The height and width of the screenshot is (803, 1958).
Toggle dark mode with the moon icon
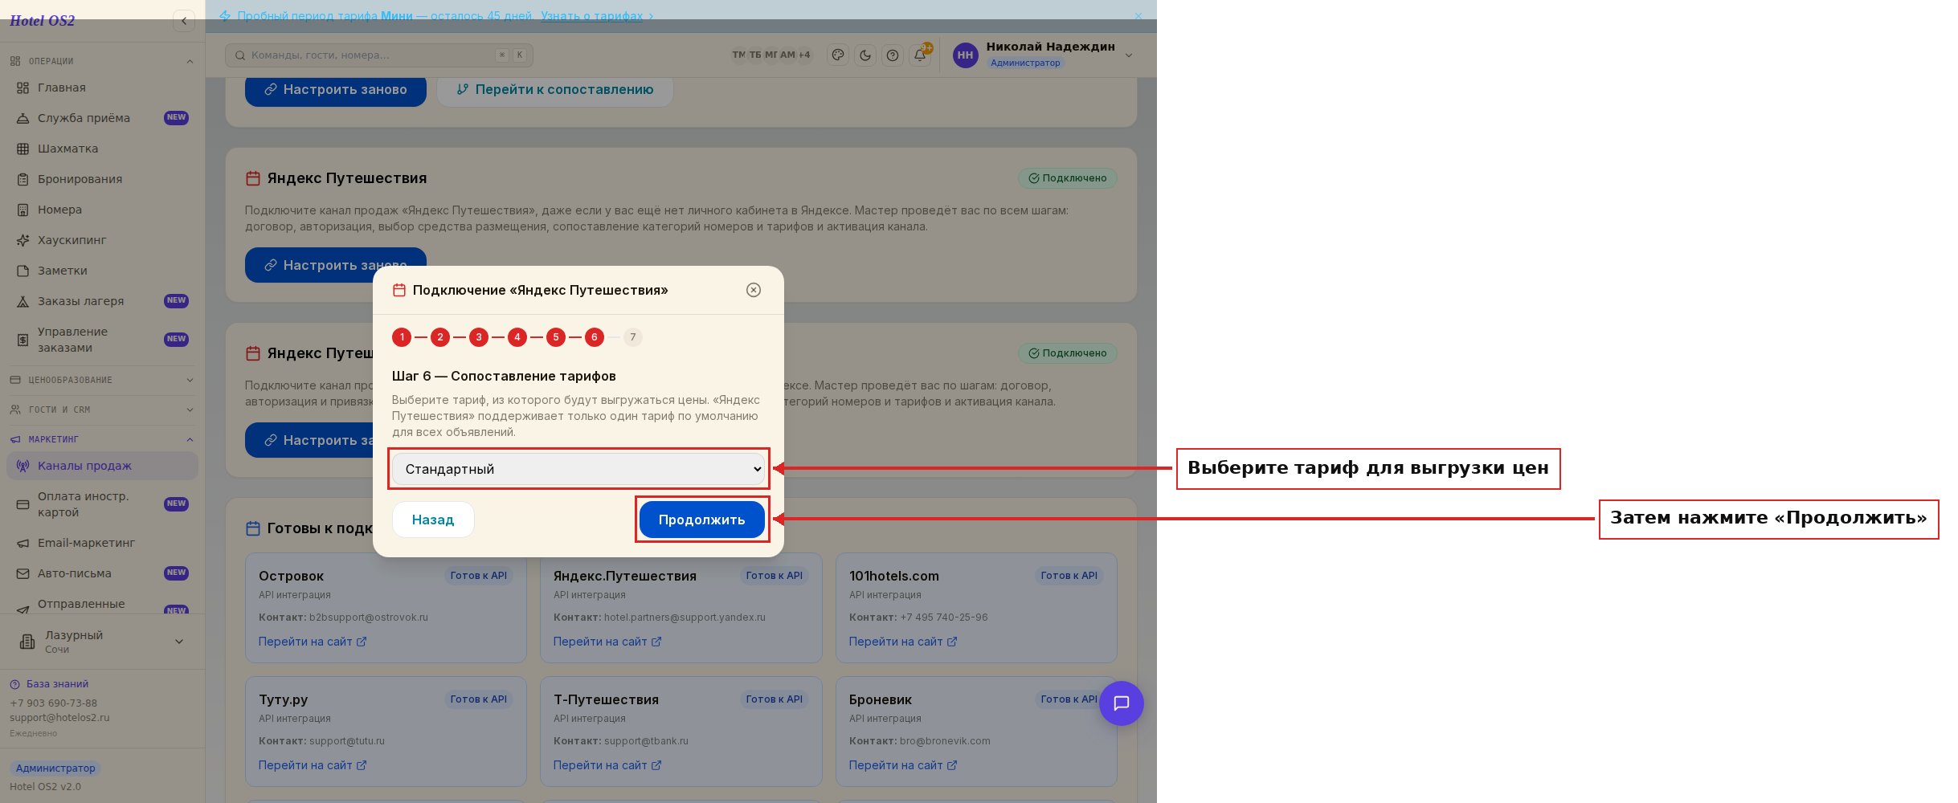tap(865, 55)
